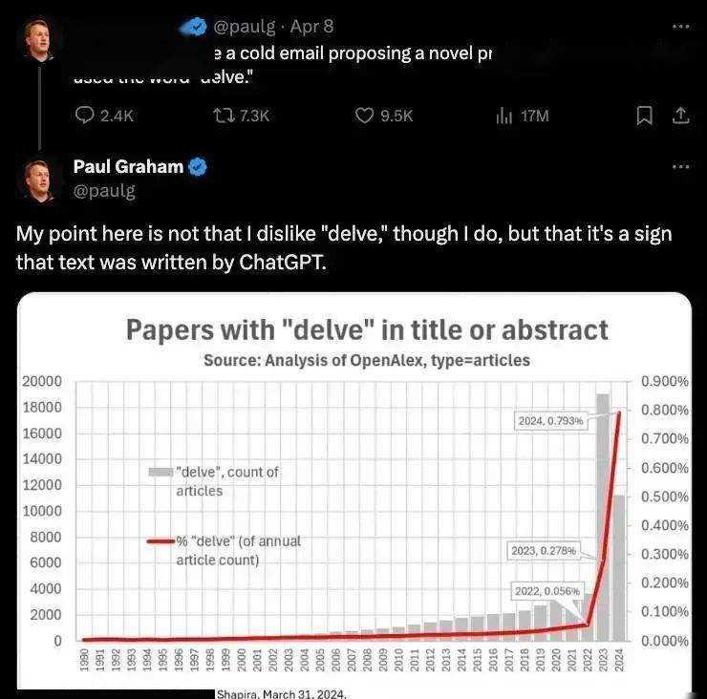Image resolution: width=707 pixels, height=699 pixels.
Task: View analytics via the 17M views icon
Action: tap(503, 116)
